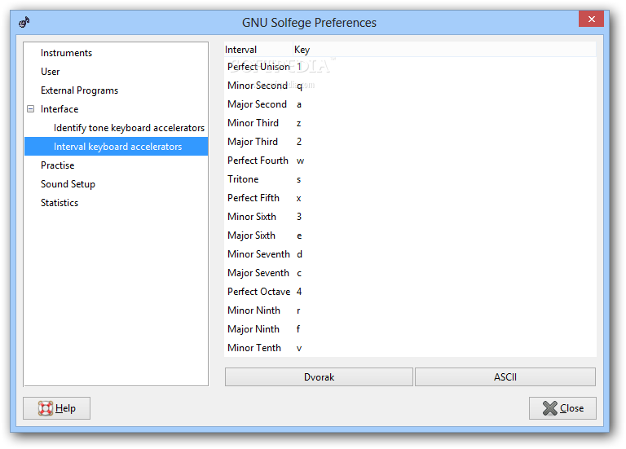Click the Close button at bottom right
Viewport: 626px width, 449px height.
(x=563, y=408)
